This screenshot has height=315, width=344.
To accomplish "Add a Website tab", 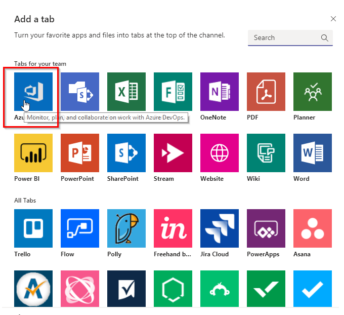I will (220, 153).
